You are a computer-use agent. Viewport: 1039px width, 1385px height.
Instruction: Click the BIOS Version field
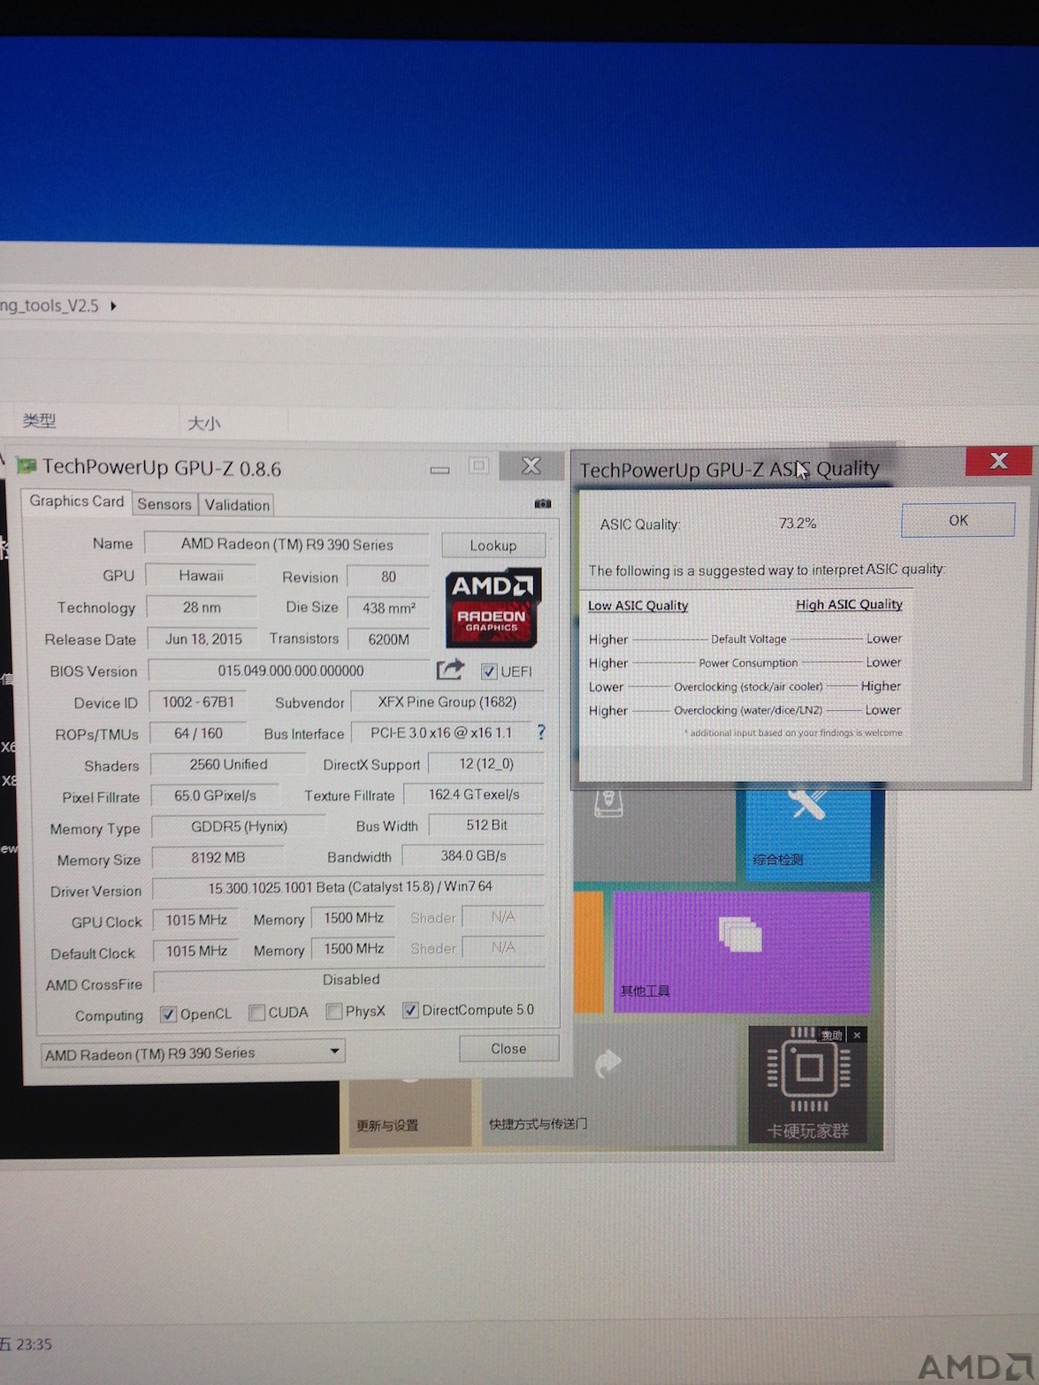290,670
